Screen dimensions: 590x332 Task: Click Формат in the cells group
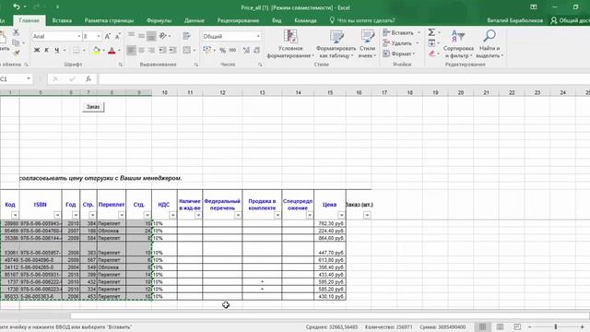pos(399,53)
